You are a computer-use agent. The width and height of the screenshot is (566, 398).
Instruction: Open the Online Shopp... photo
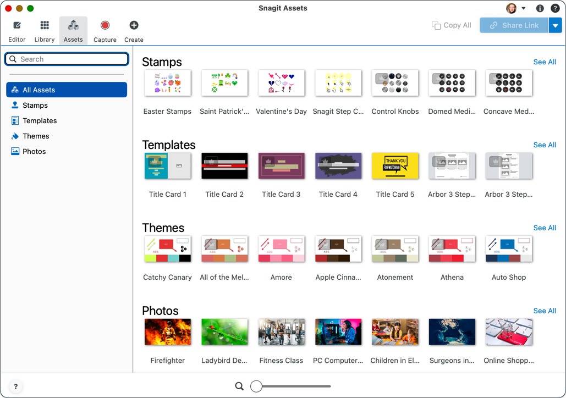[509, 332]
